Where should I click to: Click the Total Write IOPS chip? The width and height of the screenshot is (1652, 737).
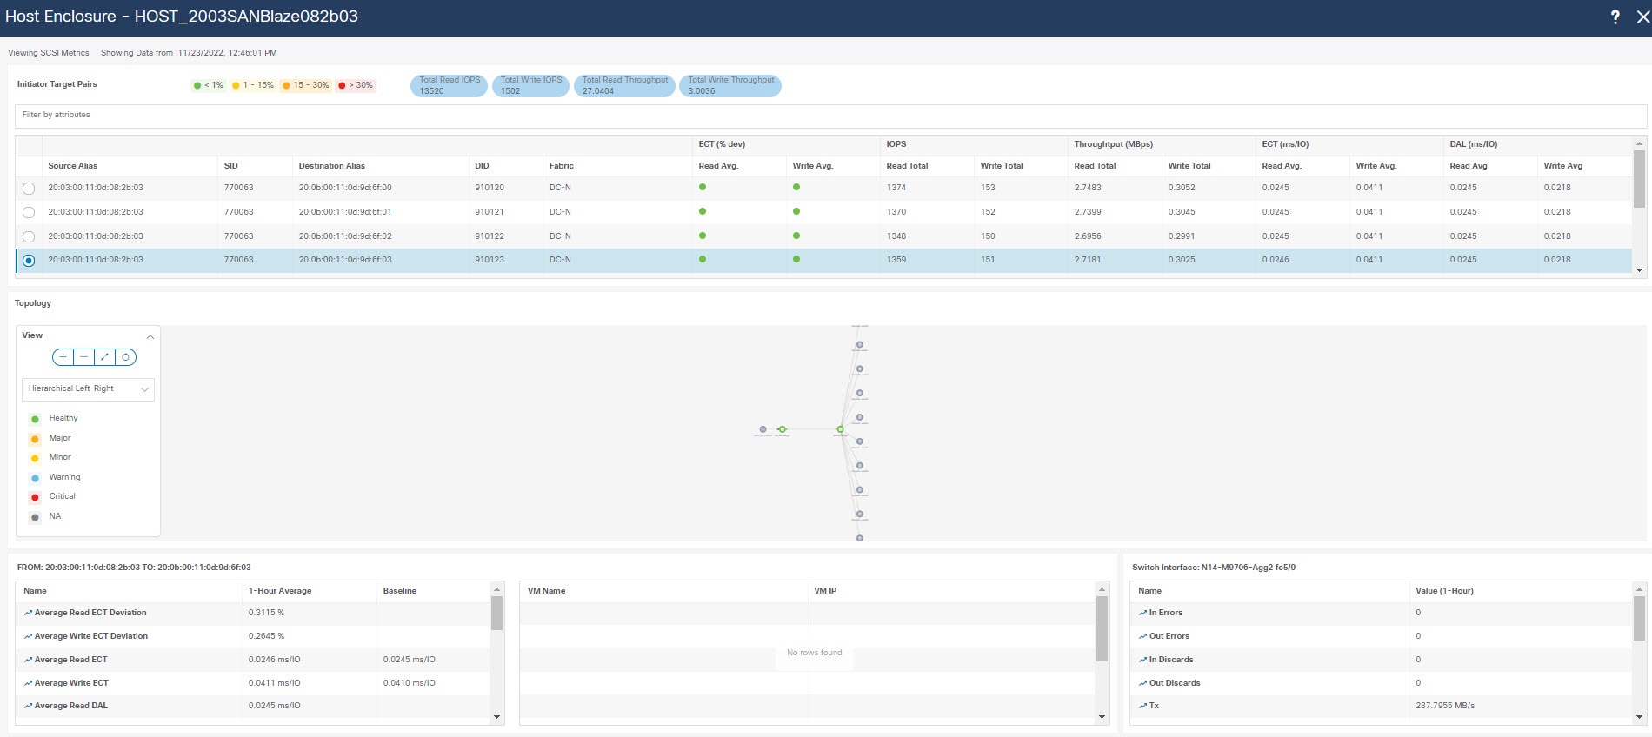530,85
